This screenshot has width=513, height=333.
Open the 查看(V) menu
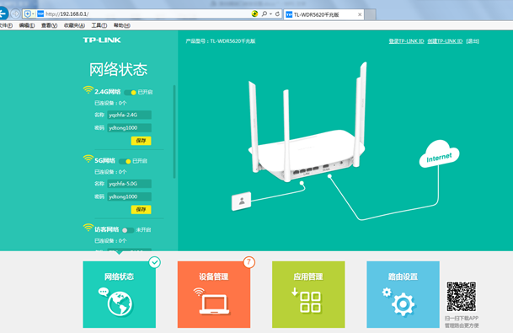pyautogui.click(x=49, y=25)
